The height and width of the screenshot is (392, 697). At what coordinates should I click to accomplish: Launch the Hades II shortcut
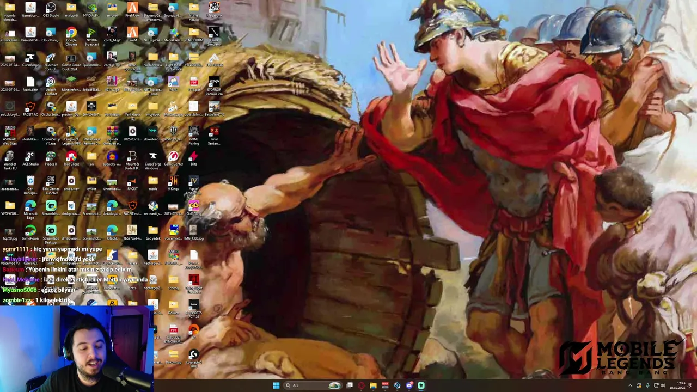point(51,159)
